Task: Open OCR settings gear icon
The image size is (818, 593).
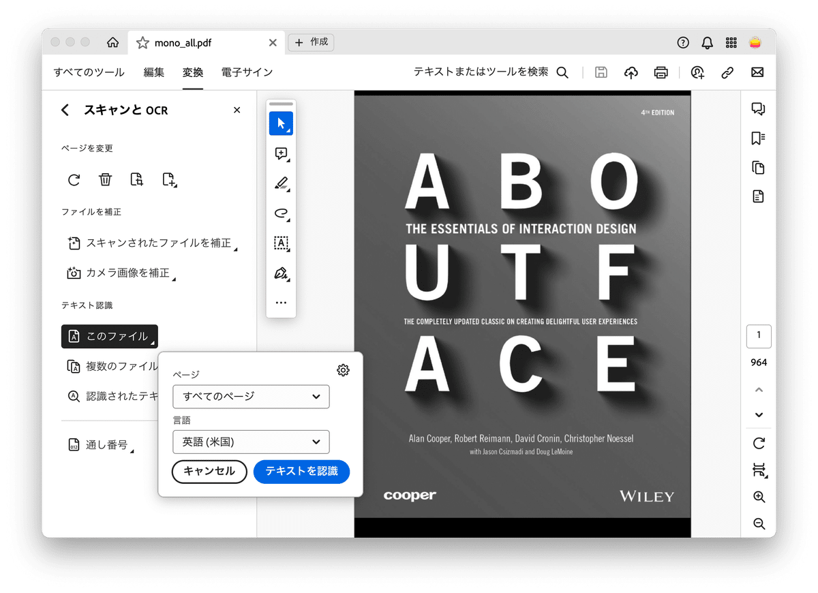Action: 344,370
